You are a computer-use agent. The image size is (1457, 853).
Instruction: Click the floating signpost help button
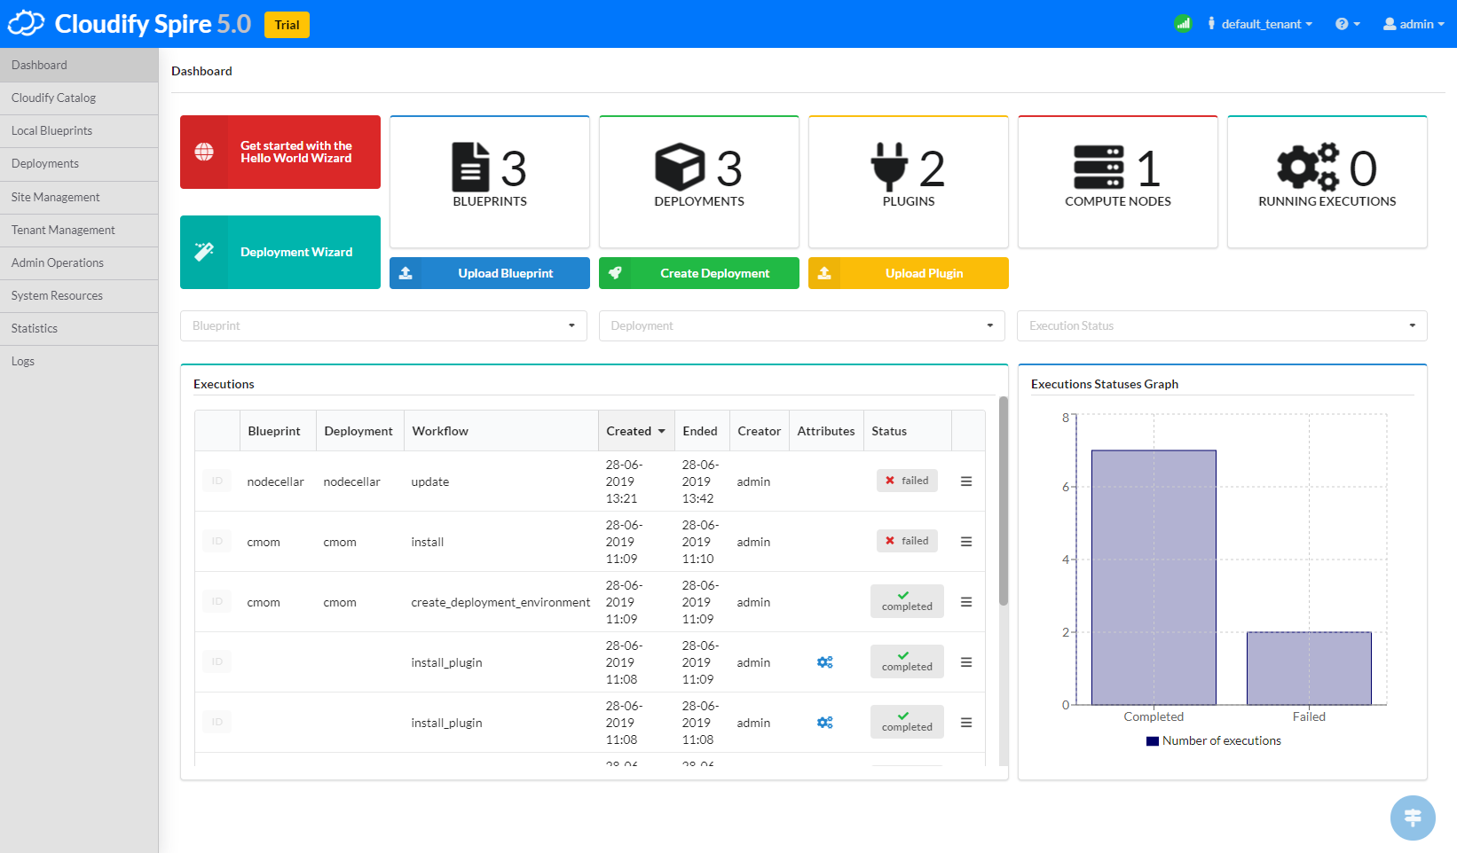click(x=1413, y=818)
